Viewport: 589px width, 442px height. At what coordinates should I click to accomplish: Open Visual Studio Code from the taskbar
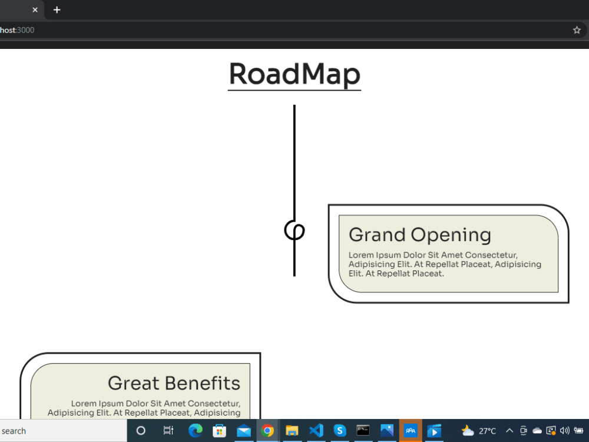tap(316, 431)
